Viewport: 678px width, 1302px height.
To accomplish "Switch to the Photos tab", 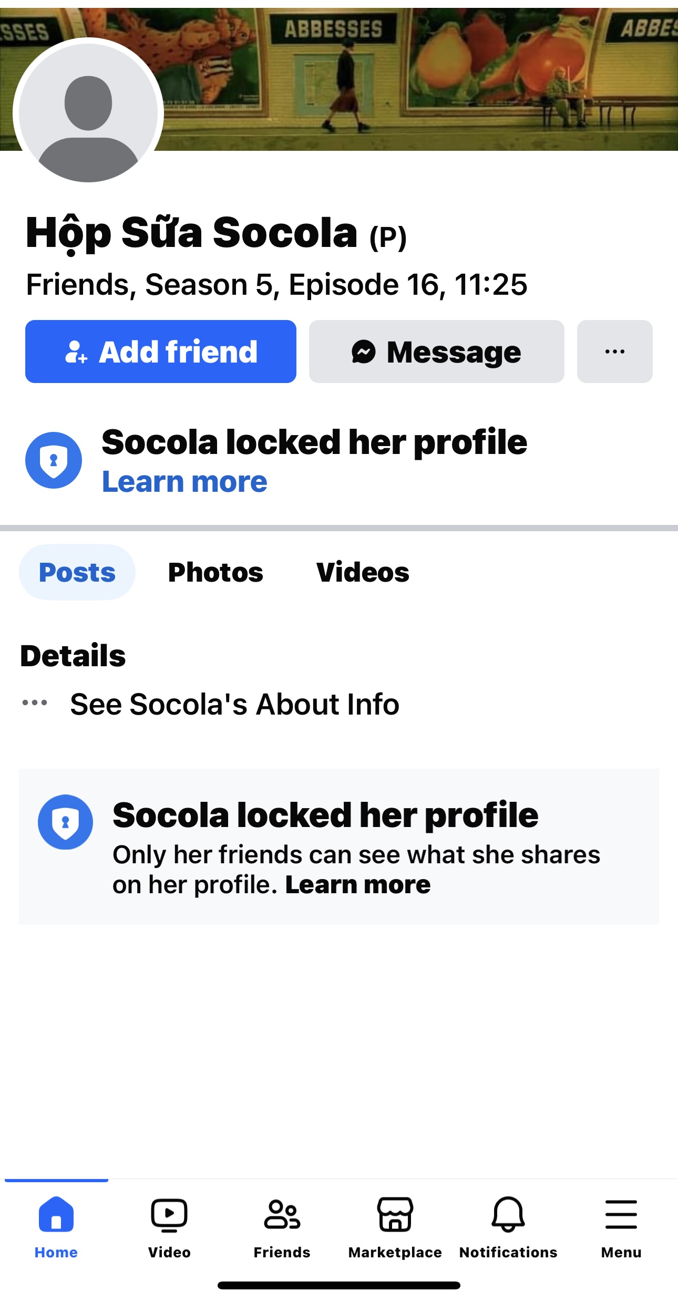I will (215, 572).
